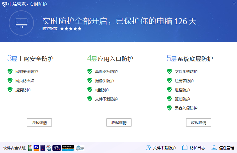Image resolution: width=237 pixels, height=153 pixels.
Task: Collapse the 系统底层防护 details with 收起详情
Action: pyautogui.click(x=199, y=122)
